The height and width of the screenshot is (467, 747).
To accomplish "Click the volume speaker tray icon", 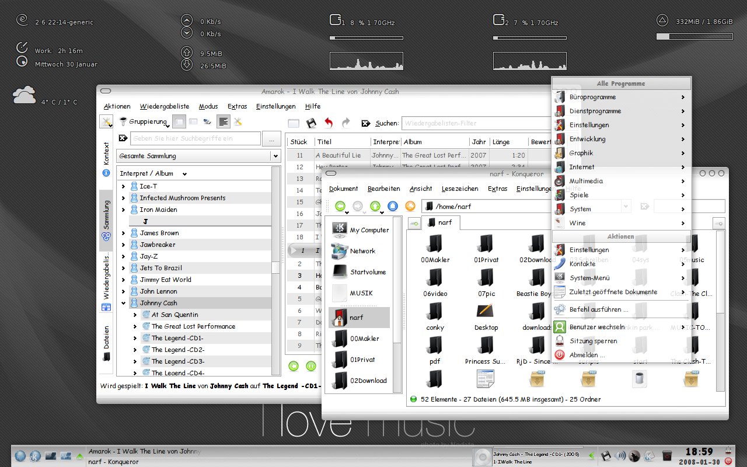I will coord(620,456).
